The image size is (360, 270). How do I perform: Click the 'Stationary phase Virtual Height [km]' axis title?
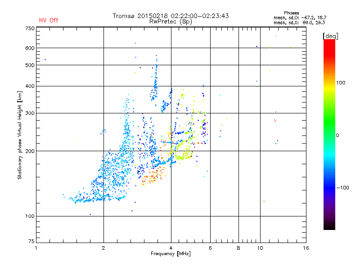20,135
